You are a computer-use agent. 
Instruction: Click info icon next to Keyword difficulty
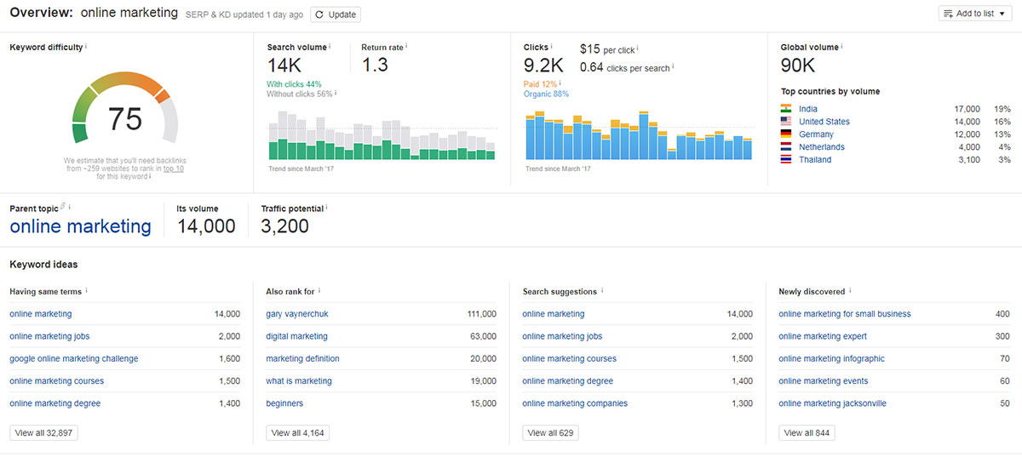pyautogui.click(x=87, y=47)
